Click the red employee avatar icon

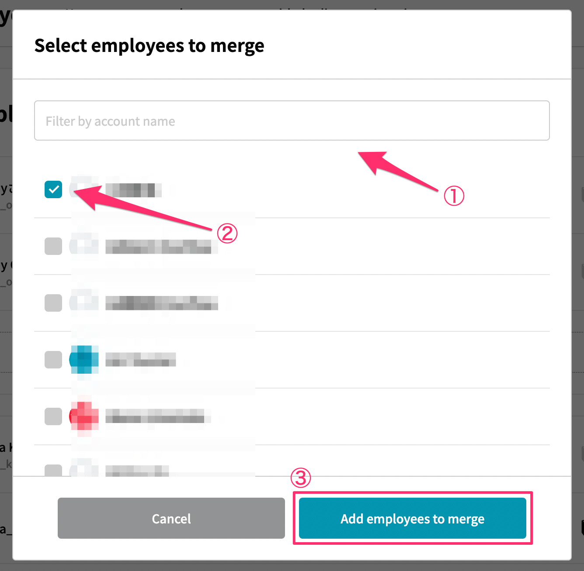click(84, 416)
